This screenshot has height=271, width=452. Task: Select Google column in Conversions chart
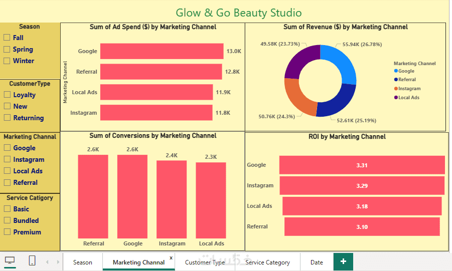coord(132,196)
